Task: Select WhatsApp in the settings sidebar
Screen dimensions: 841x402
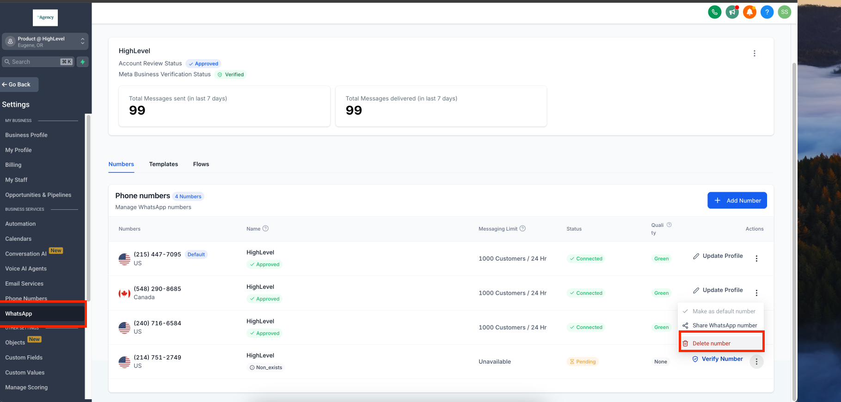Action: [43, 314]
